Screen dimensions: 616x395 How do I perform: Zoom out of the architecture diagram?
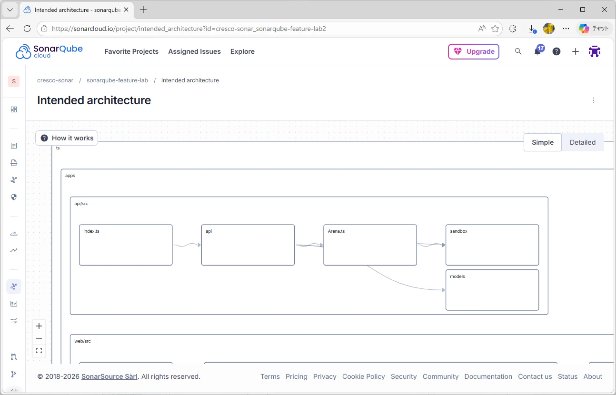pyautogui.click(x=39, y=338)
